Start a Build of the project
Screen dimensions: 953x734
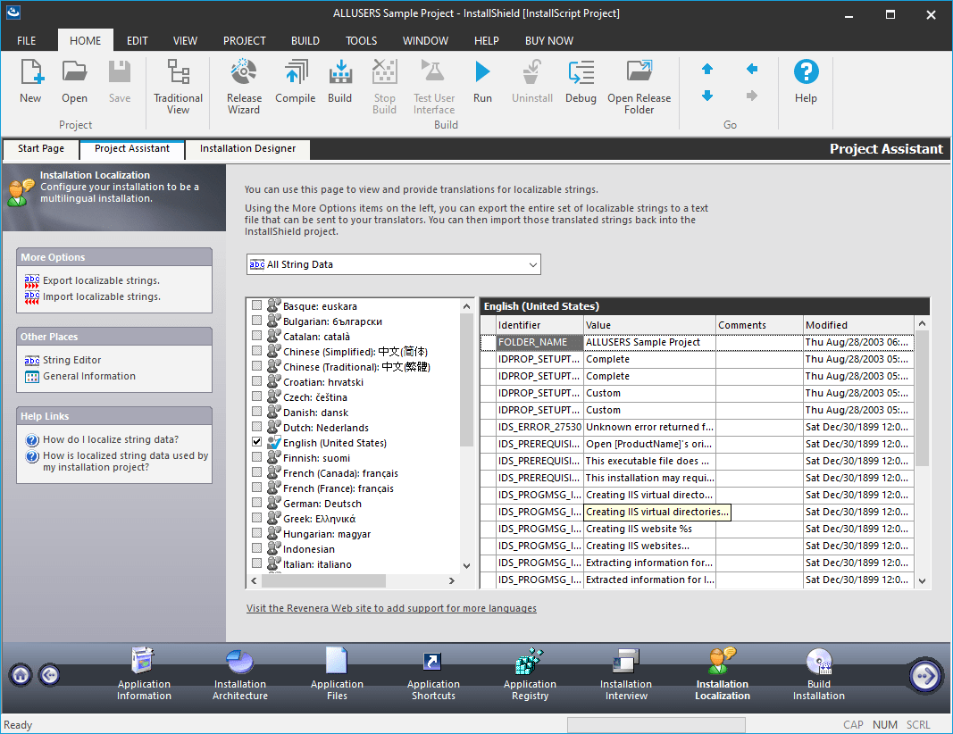coord(339,85)
